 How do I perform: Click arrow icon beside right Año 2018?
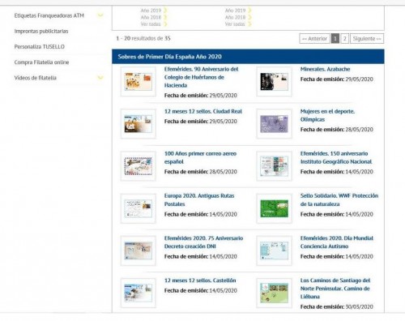tap(249, 17)
